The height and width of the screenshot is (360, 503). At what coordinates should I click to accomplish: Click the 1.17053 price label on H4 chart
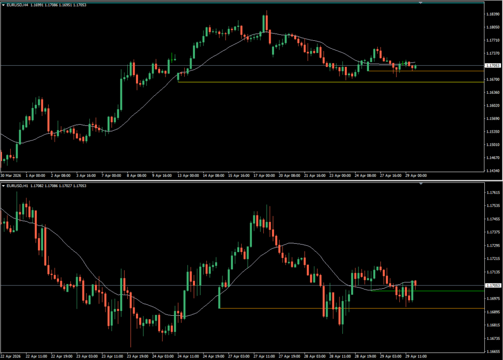click(492, 65)
